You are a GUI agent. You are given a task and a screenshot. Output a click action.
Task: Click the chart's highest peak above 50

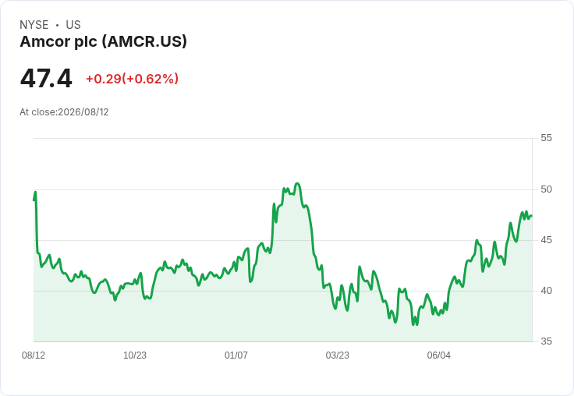[297, 184]
